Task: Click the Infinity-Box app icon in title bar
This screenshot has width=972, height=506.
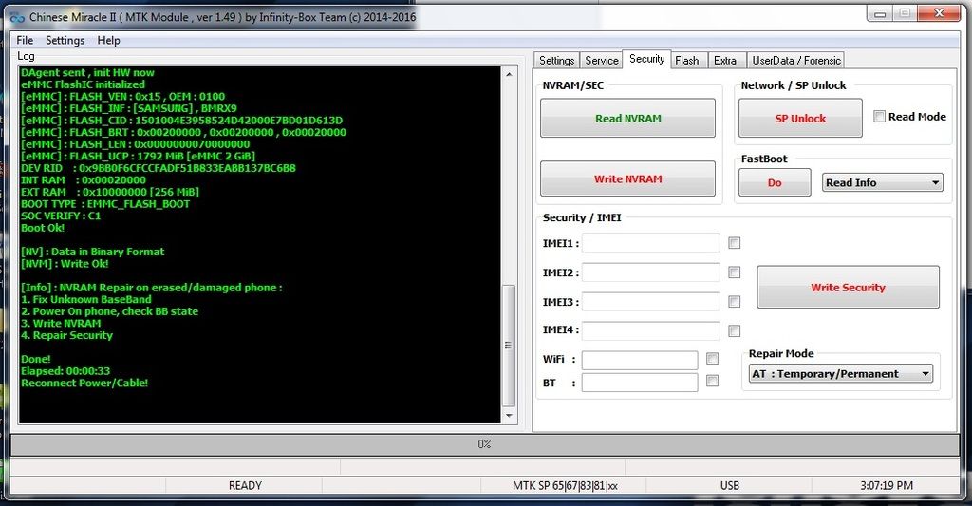Action: pyautogui.click(x=16, y=17)
